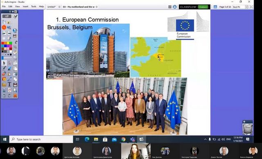Pick the Pen tool in toolbox
262x159 pixels.
tap(4, 68)
